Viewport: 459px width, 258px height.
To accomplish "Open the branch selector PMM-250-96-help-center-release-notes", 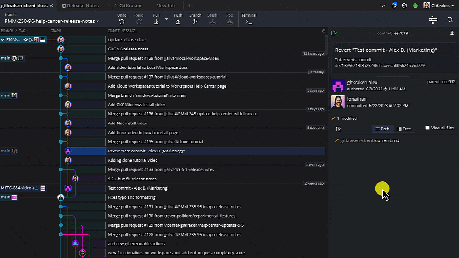I will tap(51, 21).
